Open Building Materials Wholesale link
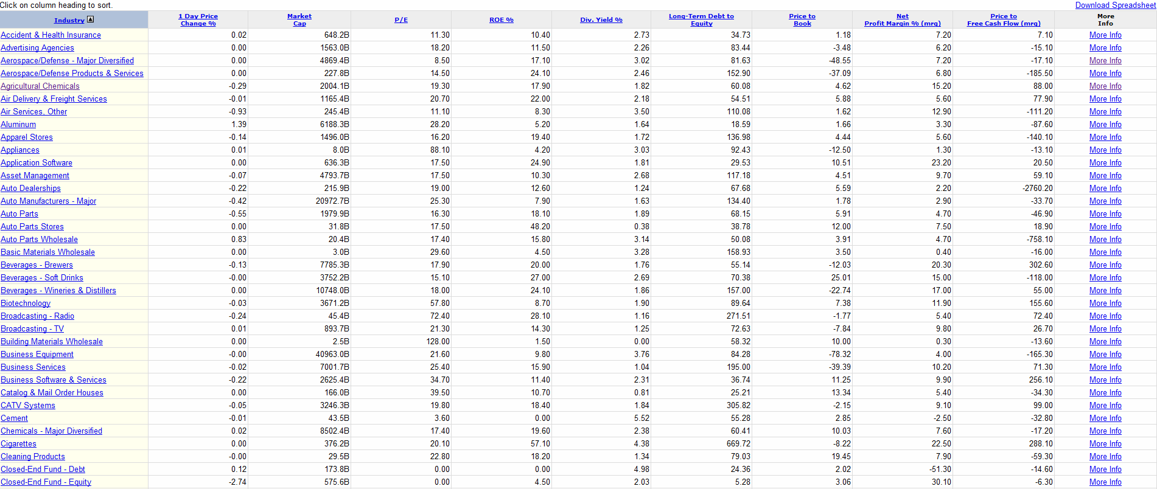This screenshot has width=1157, height=489. point(52,342)
